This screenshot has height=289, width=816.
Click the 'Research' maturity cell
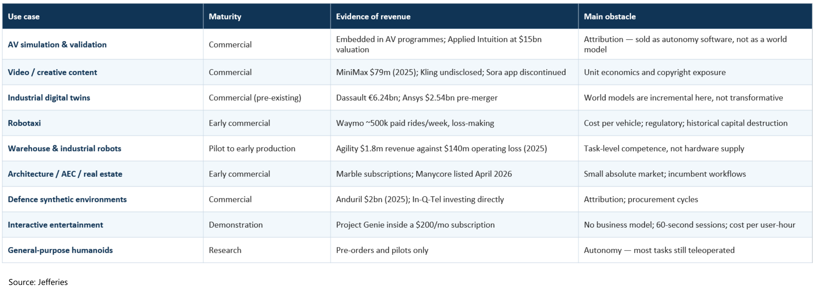pos(267,250)
